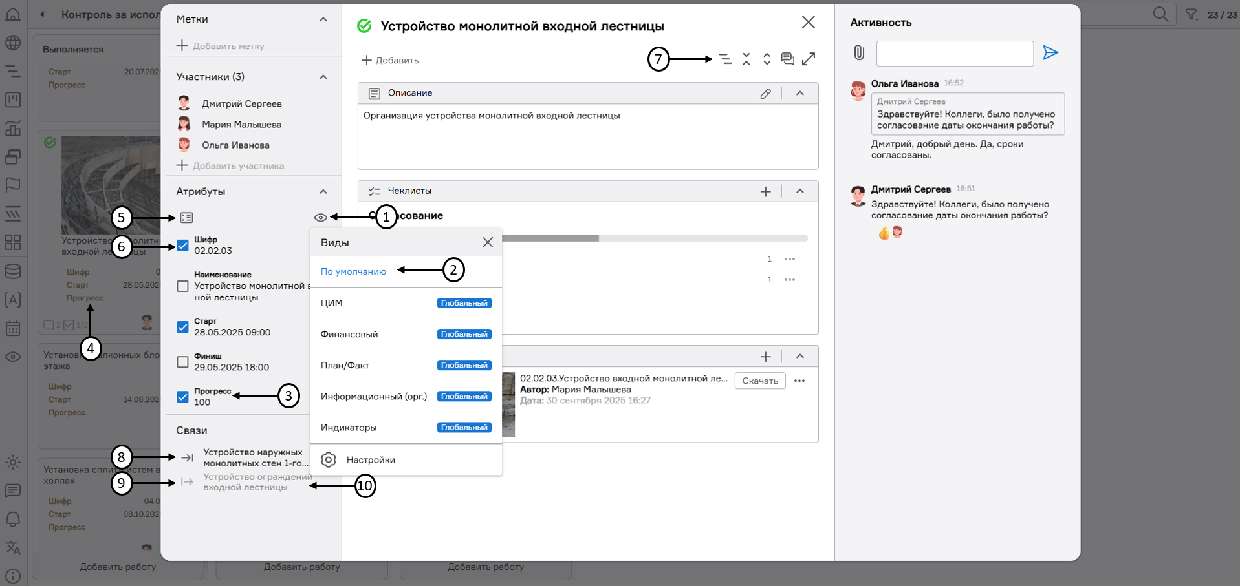Open the attribute views eye icon
The image size is (1240, 586).
pyautogui.click(x=320, y=218)
